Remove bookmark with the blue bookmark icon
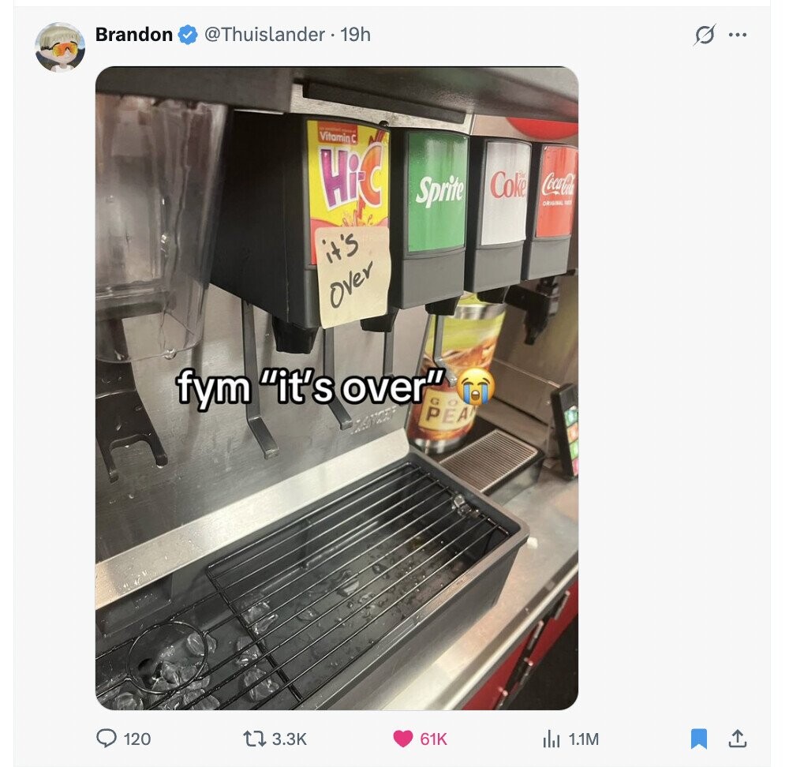The width and height of the screenshot is (789, 767). [x=699, y=739]
